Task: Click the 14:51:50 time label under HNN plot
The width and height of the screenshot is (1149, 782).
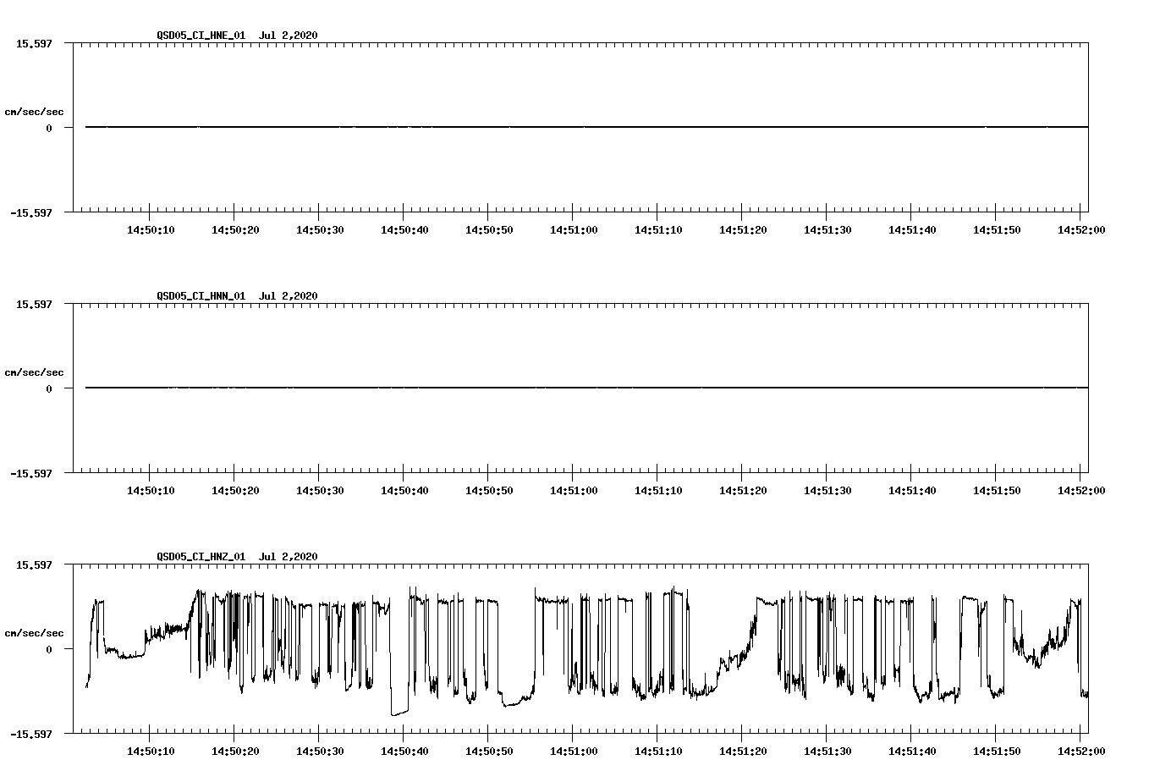Action: click(997, 491)
